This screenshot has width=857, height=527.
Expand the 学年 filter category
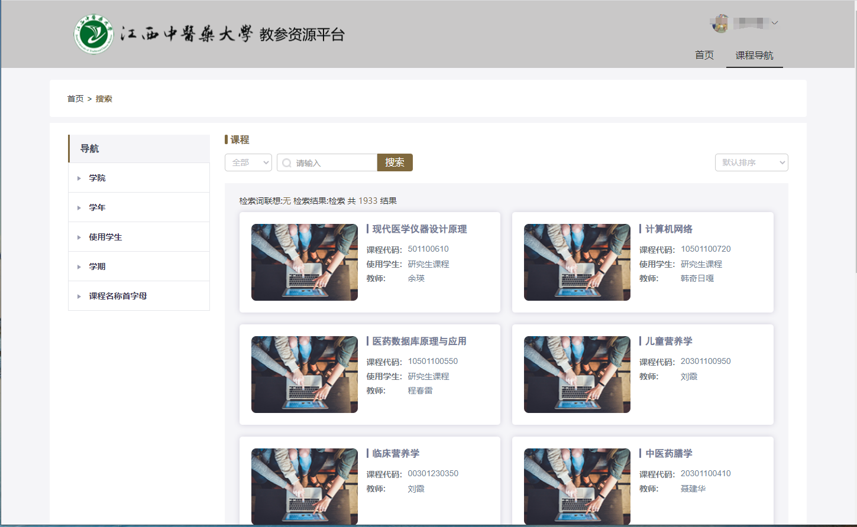pos(97,207)
